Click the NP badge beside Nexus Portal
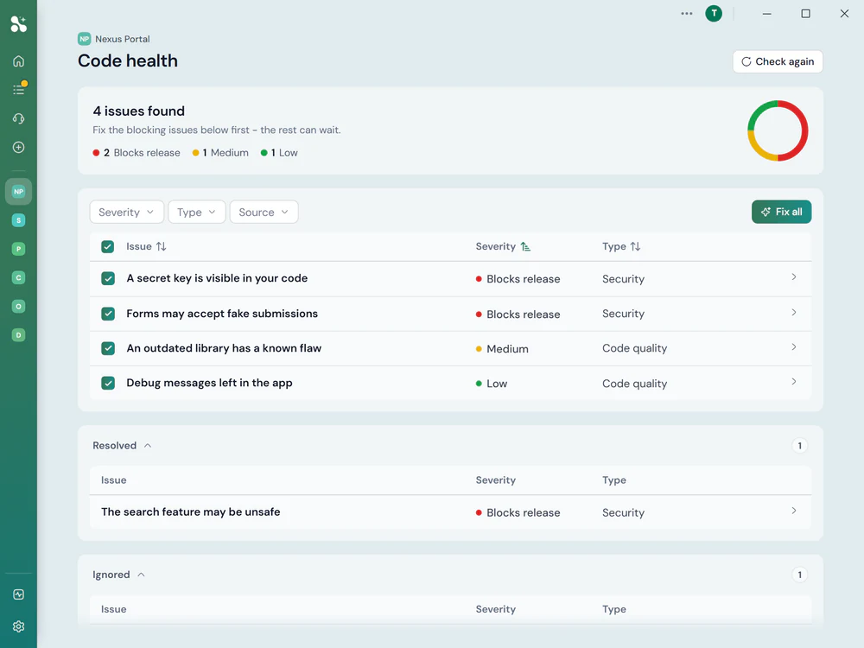Screen dimensions: 864x648 tap(85, 39)
